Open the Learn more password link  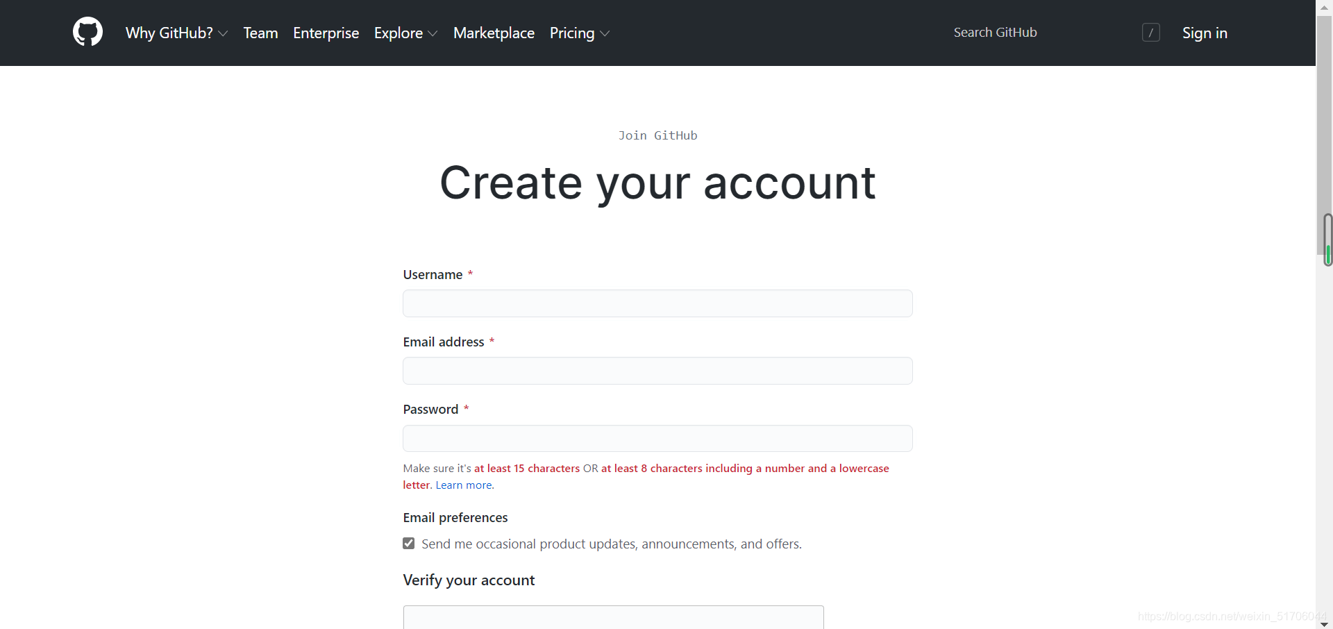[464, 485]
